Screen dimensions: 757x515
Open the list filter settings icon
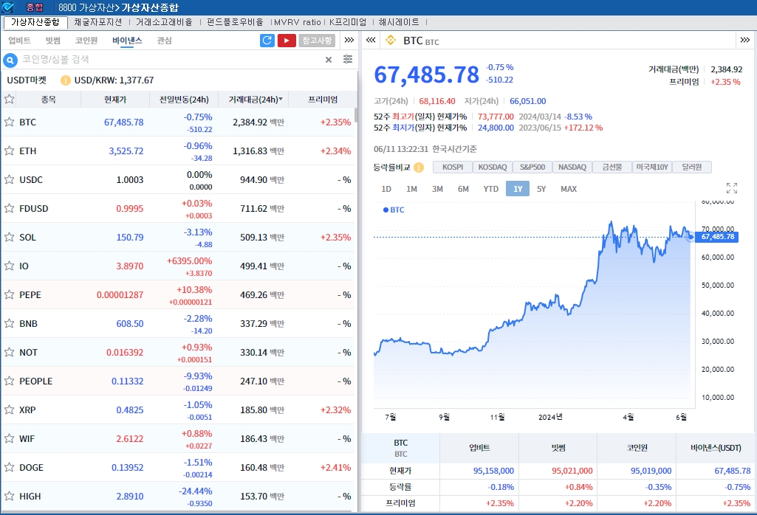coord(348,59)
